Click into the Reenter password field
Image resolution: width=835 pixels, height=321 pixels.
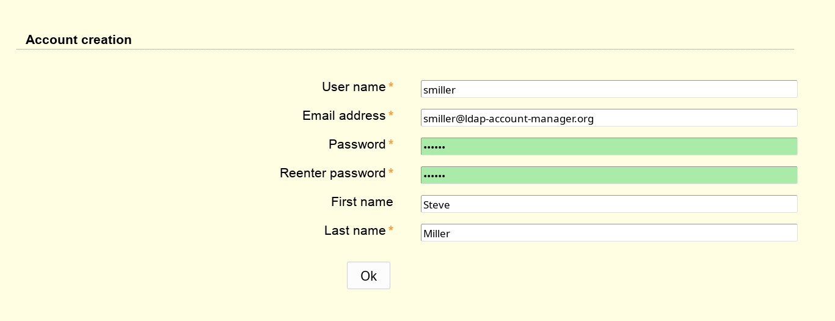click(608, 175)
